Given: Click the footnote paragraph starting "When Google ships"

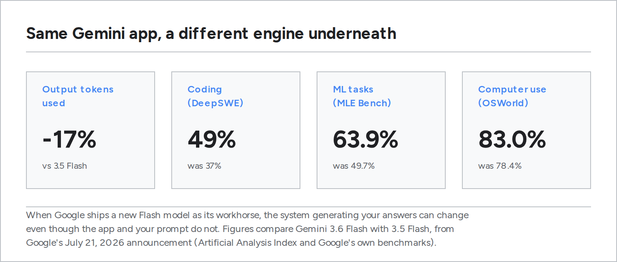Looking at the screenshot, I should tap(248, 229).
